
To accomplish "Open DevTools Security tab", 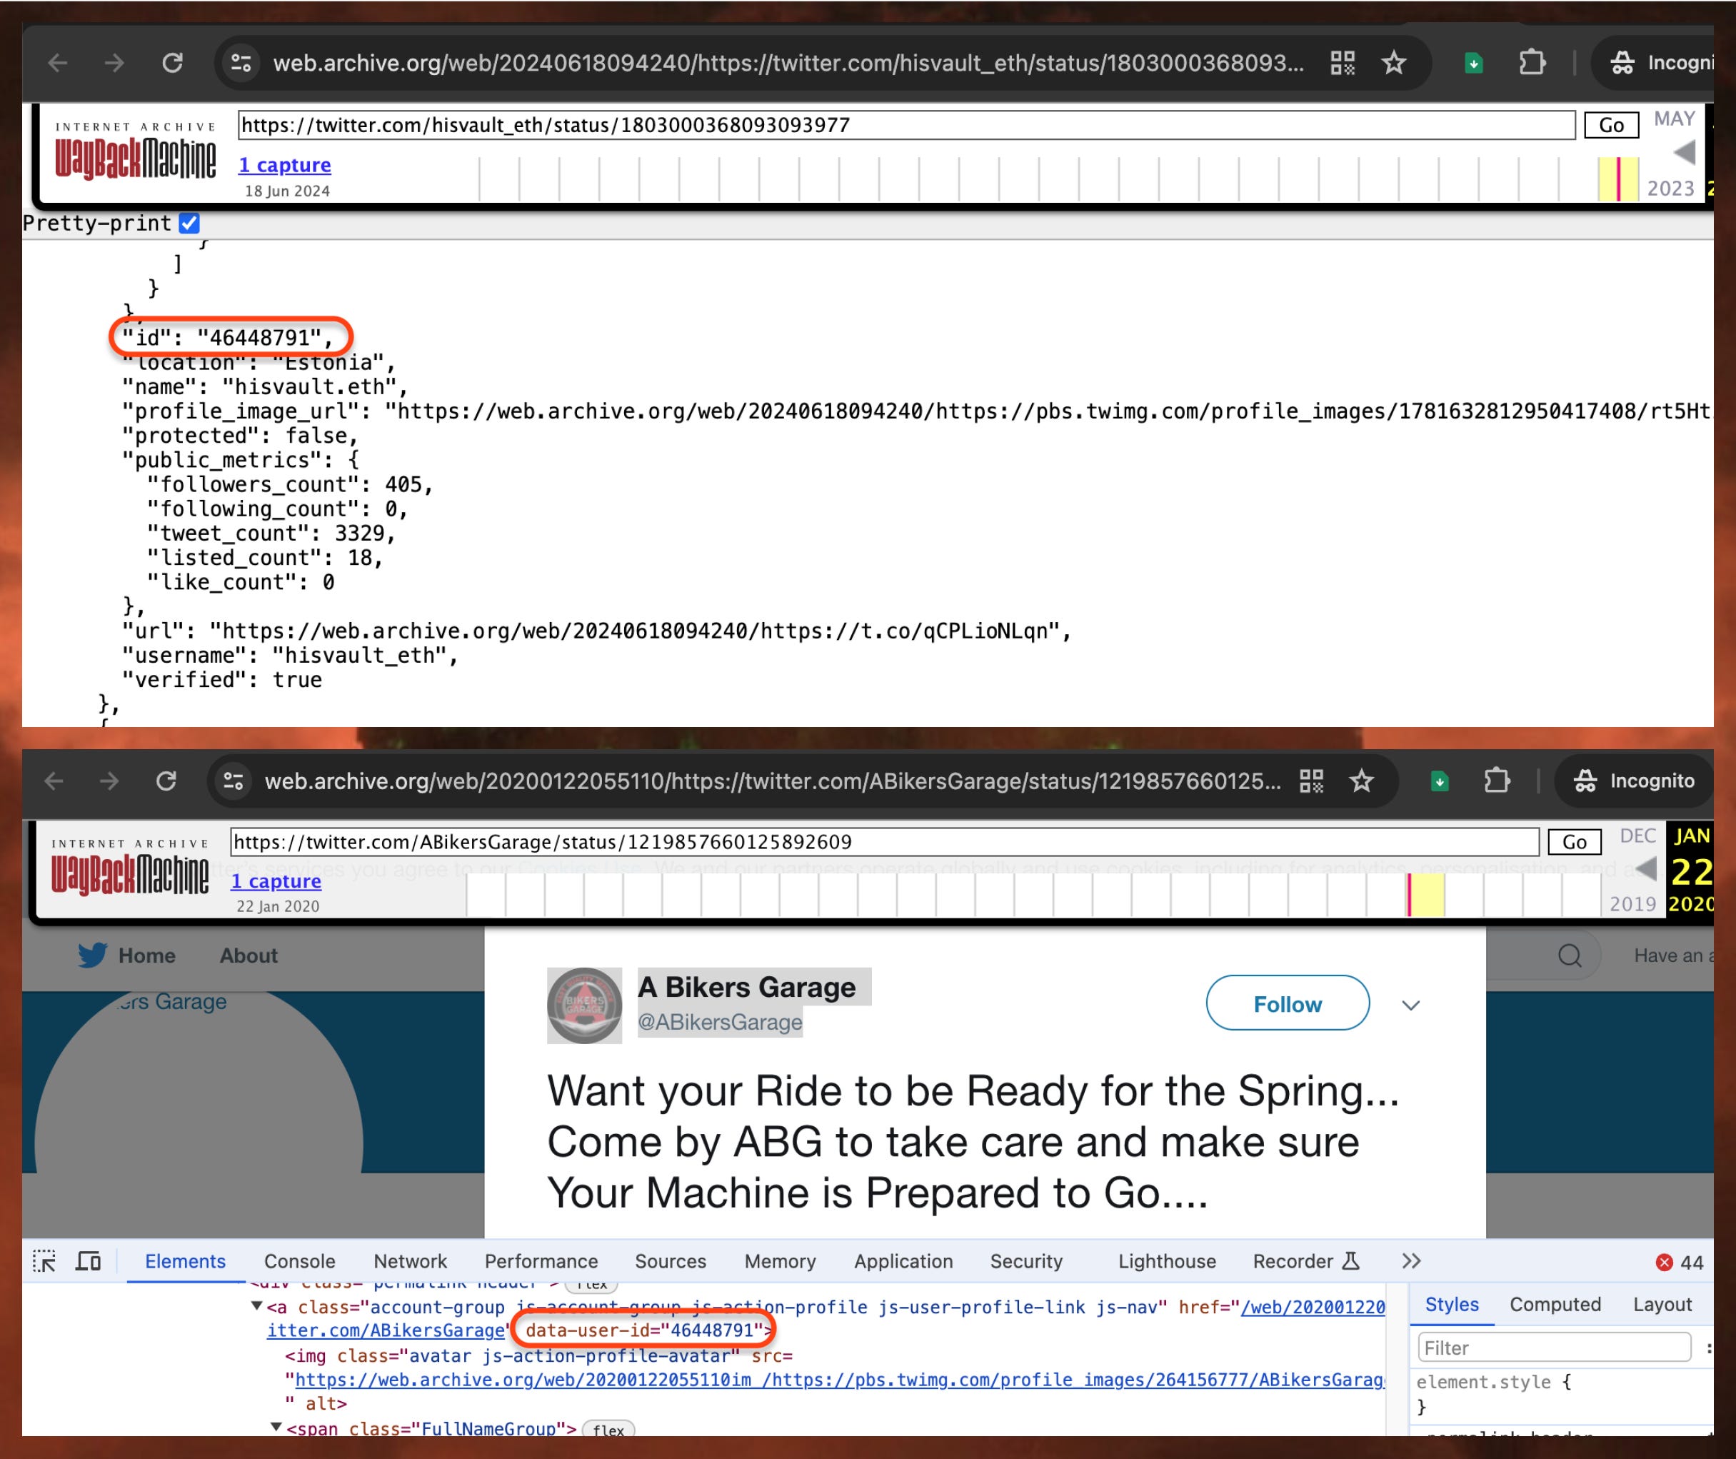I will (1026, 1261).
